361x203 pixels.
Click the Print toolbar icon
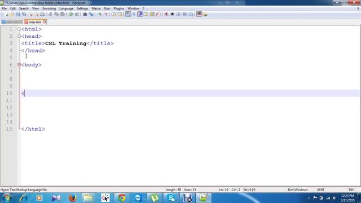tap(42, 14)
